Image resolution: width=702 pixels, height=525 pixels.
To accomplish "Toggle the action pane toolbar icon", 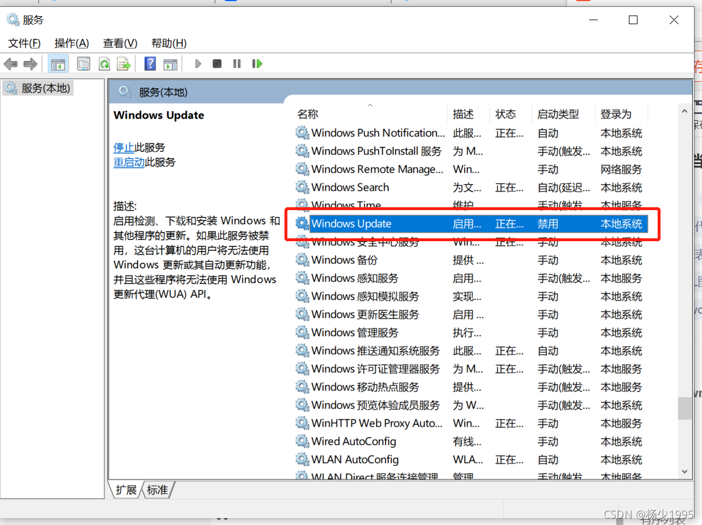I will 170,64.
